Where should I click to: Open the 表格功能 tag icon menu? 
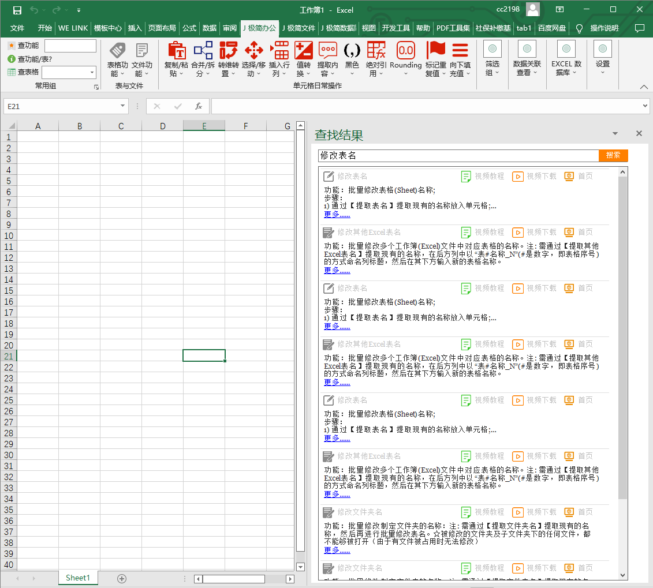(x=117, y=59)
